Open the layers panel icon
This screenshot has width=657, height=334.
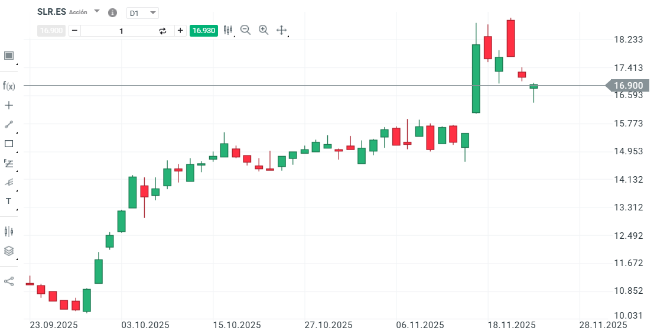pos(9,251)
